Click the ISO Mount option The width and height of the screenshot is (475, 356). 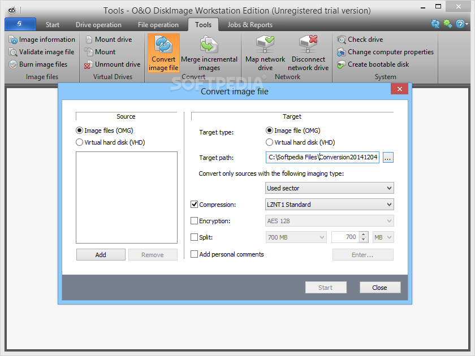click(100, 52)
